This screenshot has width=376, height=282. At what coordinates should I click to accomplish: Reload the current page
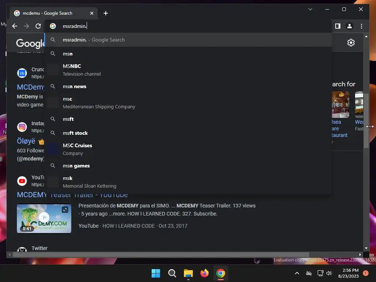tap(38, 26)
